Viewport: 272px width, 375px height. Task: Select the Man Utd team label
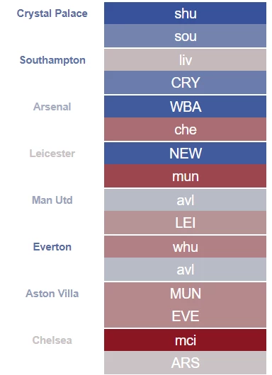pyautogui.click(x=52, y=200)
